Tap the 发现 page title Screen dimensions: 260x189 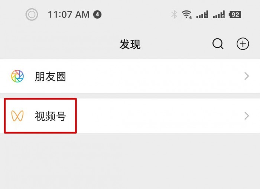point(130,44)
